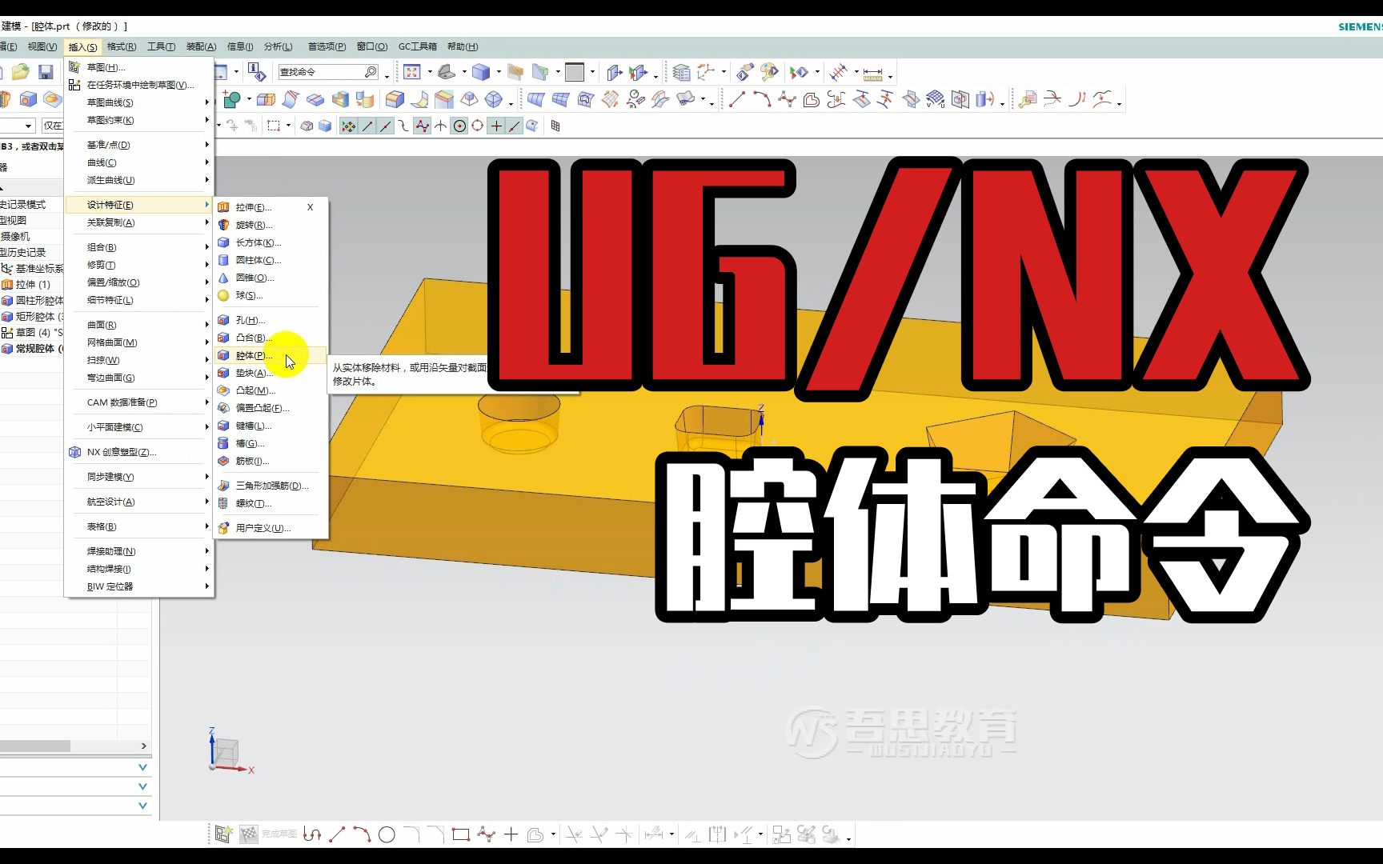1383x864 pixels.
Task: Open the selection filter combo box dropdown
Action: [29, 126]
